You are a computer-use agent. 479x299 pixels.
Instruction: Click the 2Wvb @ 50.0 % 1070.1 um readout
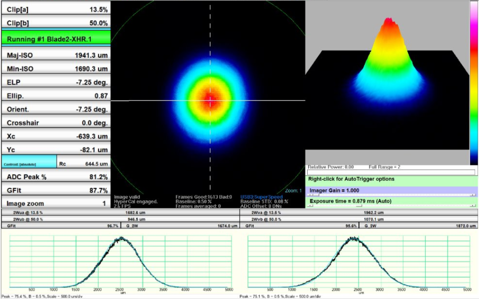coord(359,219)
